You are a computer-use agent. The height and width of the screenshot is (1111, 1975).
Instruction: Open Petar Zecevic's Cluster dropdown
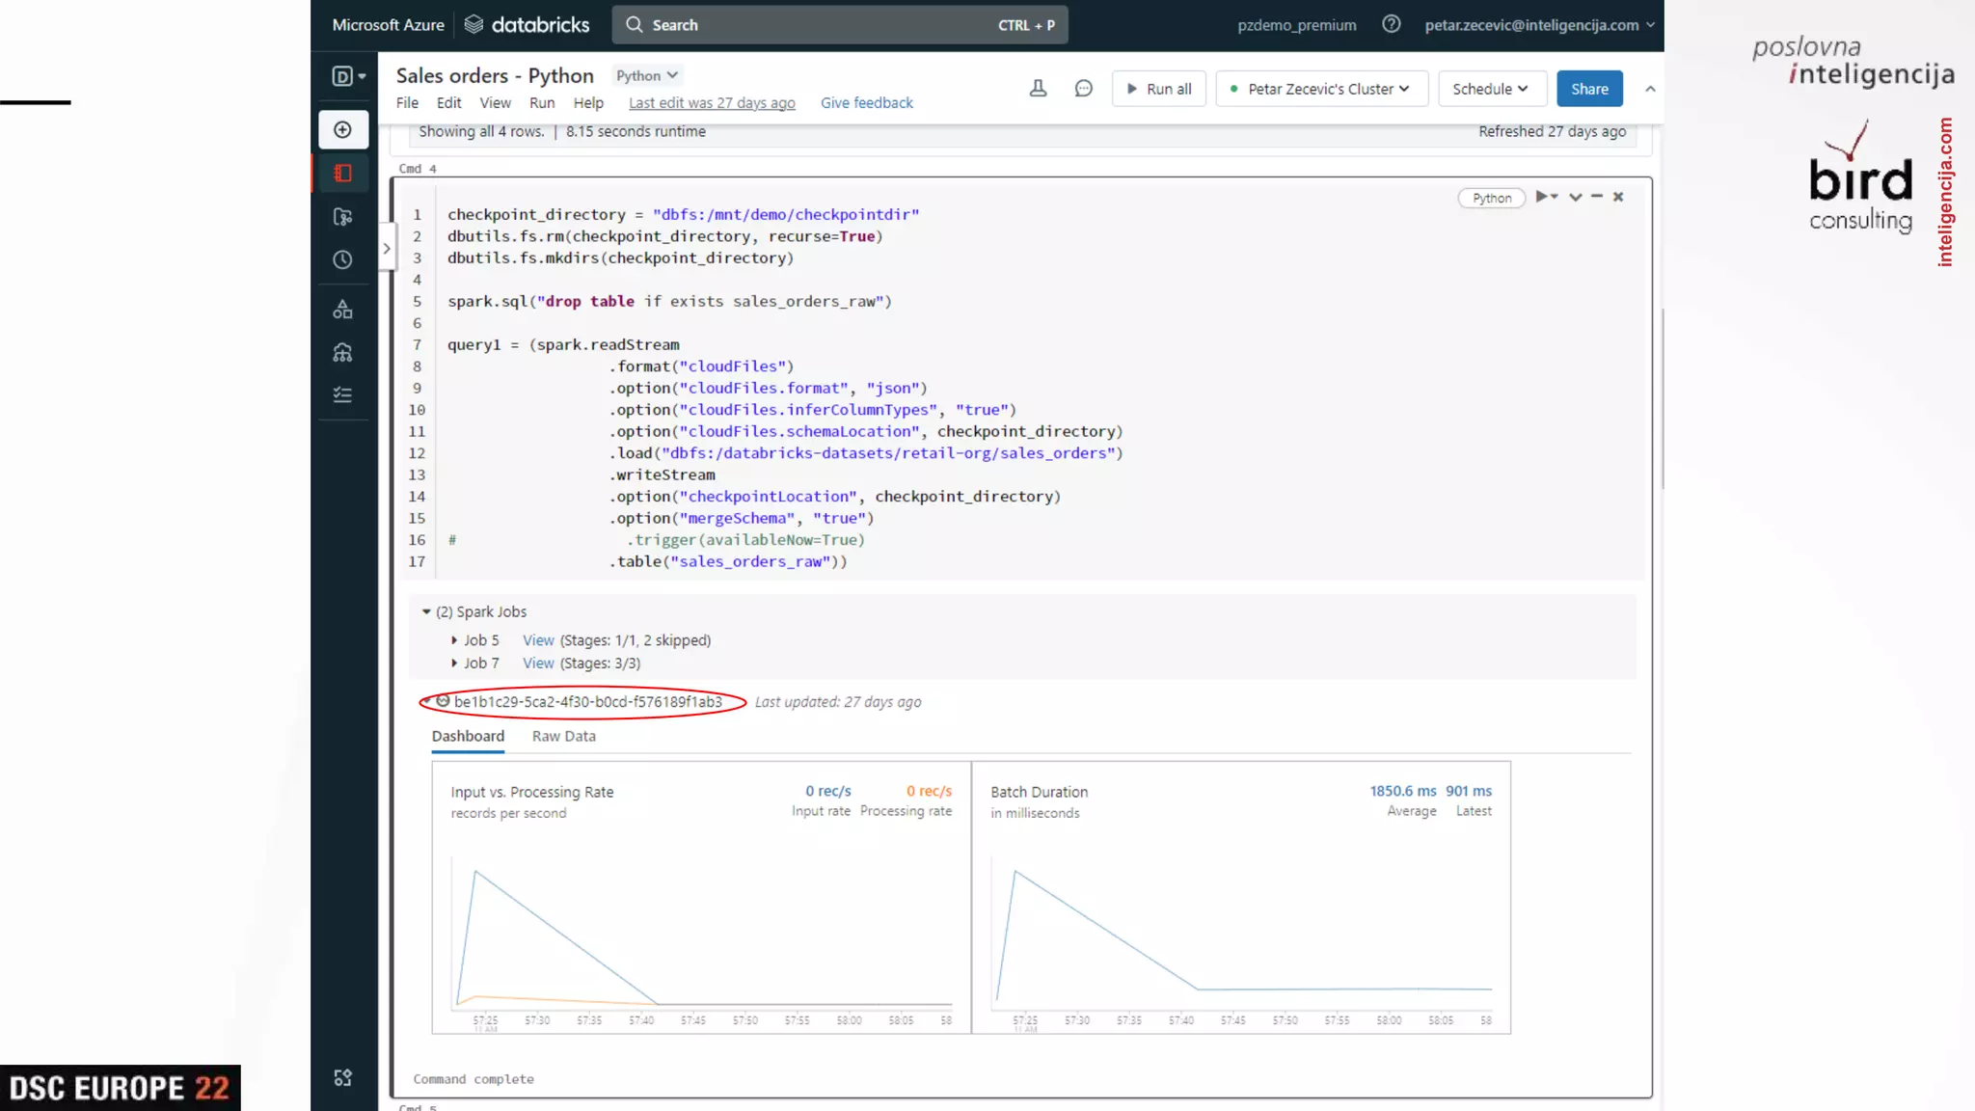pyautogui.click(x=1321, y=89)
